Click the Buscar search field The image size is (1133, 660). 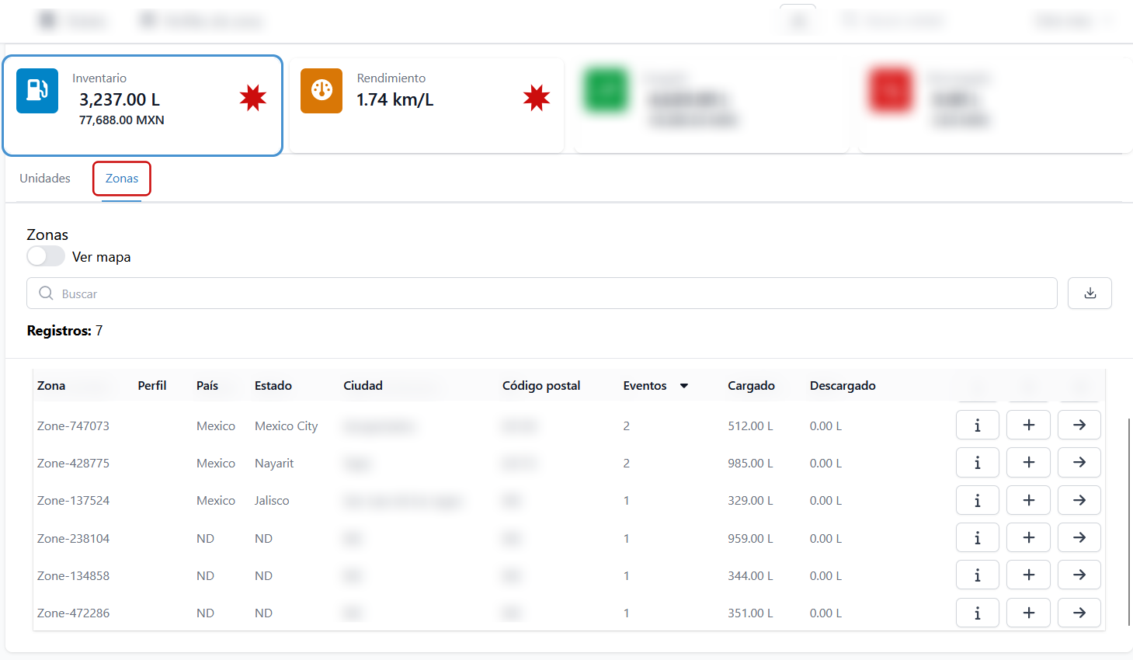point(544,294)
